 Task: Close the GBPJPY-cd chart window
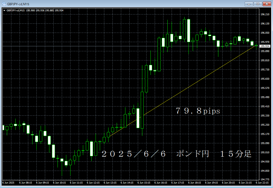click(x=267, y=4)
